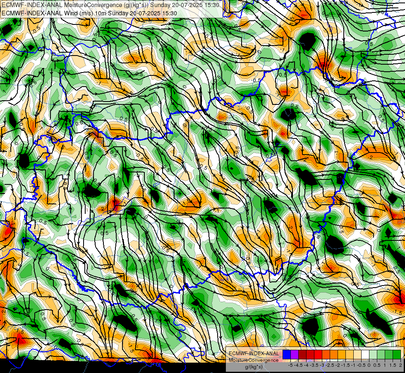Screen dimensions: 405x373
Task: Click the pale peach swatch left of -0.5 tick
Action: [x=357, y=354]
